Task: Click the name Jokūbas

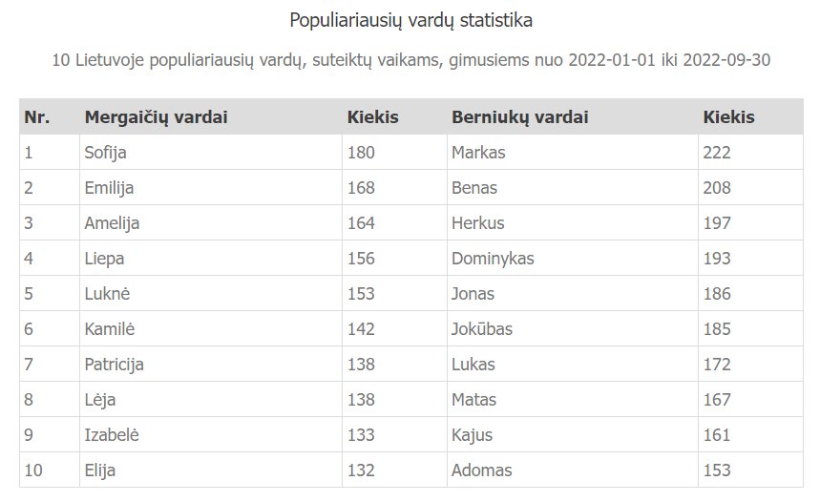Action: pos(482,329)
